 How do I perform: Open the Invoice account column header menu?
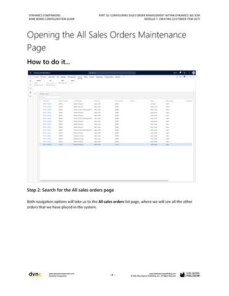coord(119,101)
